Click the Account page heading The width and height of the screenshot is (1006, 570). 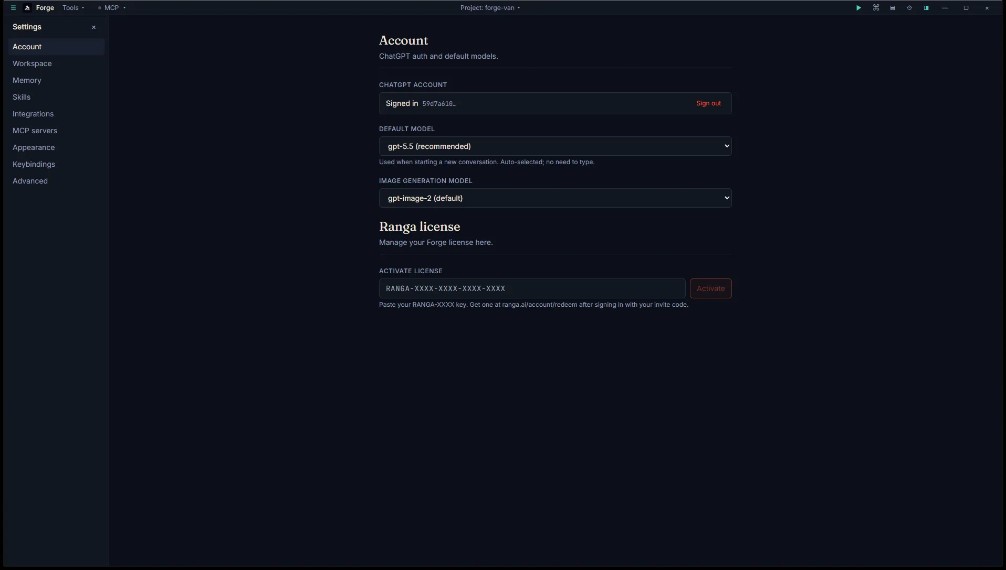pos(403,40)
